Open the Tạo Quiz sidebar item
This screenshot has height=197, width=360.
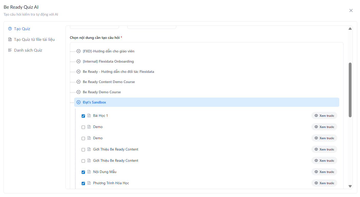click(19, 29)
